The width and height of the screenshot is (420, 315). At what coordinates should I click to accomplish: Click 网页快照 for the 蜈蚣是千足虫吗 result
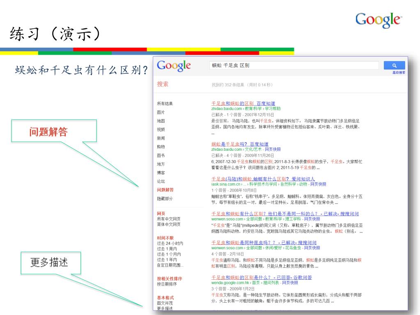coord(273,149)
